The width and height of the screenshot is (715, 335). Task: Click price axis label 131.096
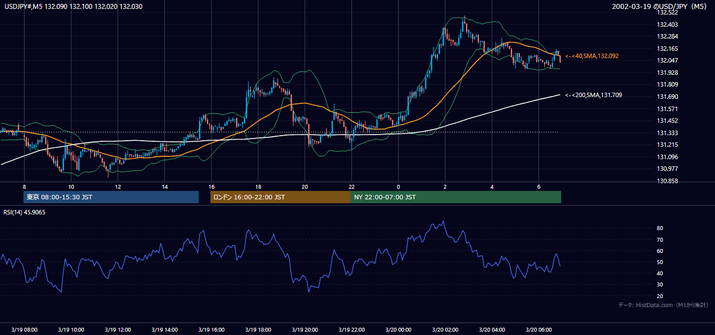click(668, 157)
